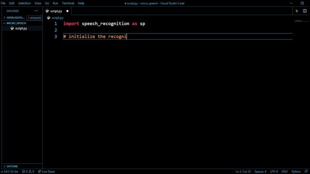
Task: Open the Selection menu
Action: [25, 3]
